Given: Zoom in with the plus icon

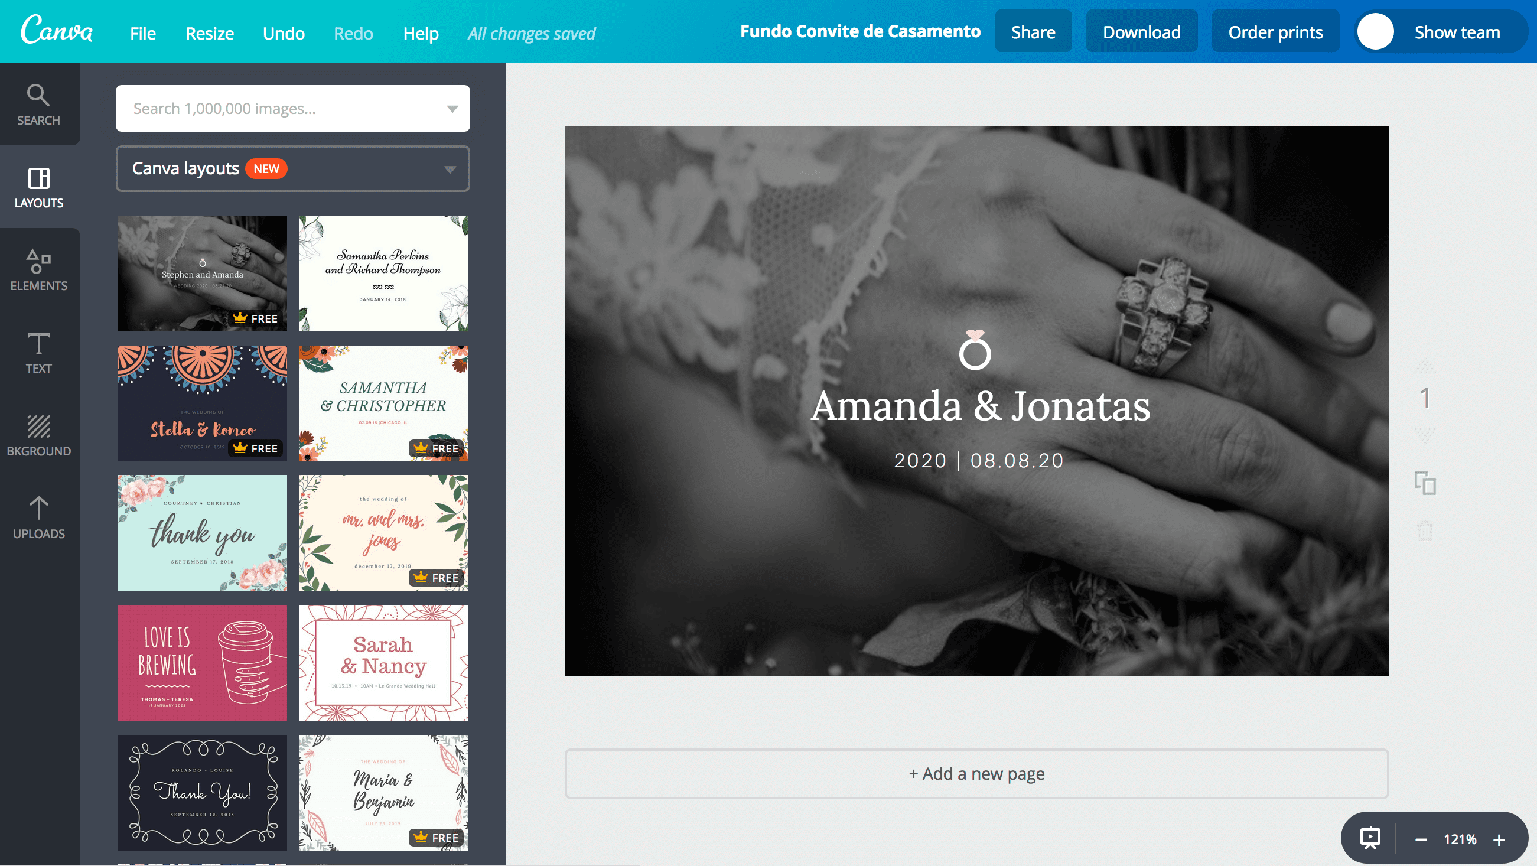Looking at the screenshot, I should tap(1499, 840).
